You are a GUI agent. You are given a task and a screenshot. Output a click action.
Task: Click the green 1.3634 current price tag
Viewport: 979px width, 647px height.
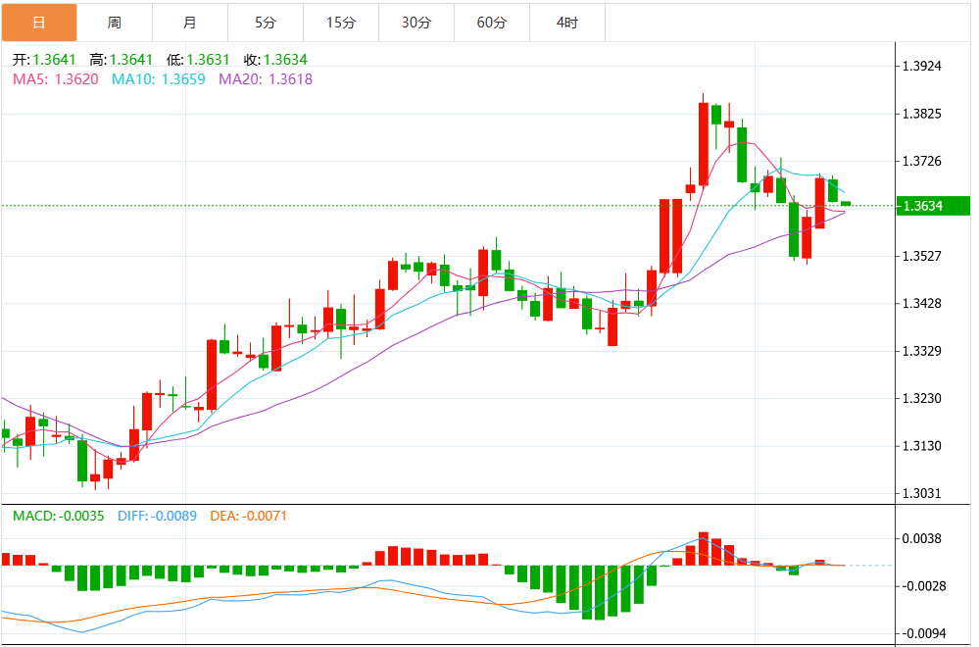[932, 206]
